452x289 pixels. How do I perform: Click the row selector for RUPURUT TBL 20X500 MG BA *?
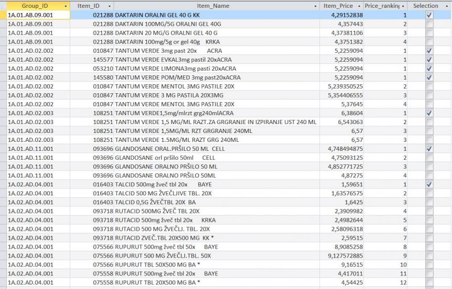3,283
